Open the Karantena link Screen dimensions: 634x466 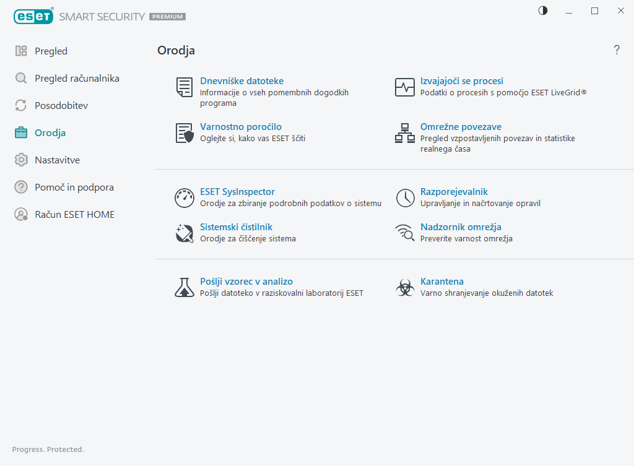[x=442, y=281]
